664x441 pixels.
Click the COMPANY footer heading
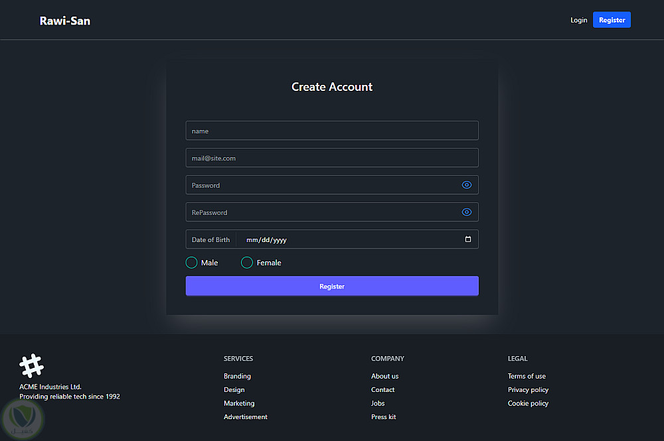(x=388, y=359)
